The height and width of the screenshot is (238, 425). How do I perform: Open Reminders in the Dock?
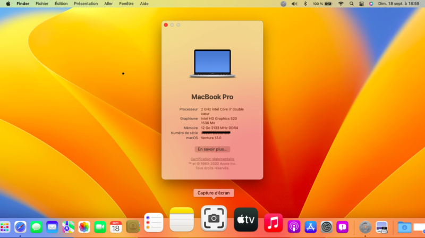tap(154, 223)
